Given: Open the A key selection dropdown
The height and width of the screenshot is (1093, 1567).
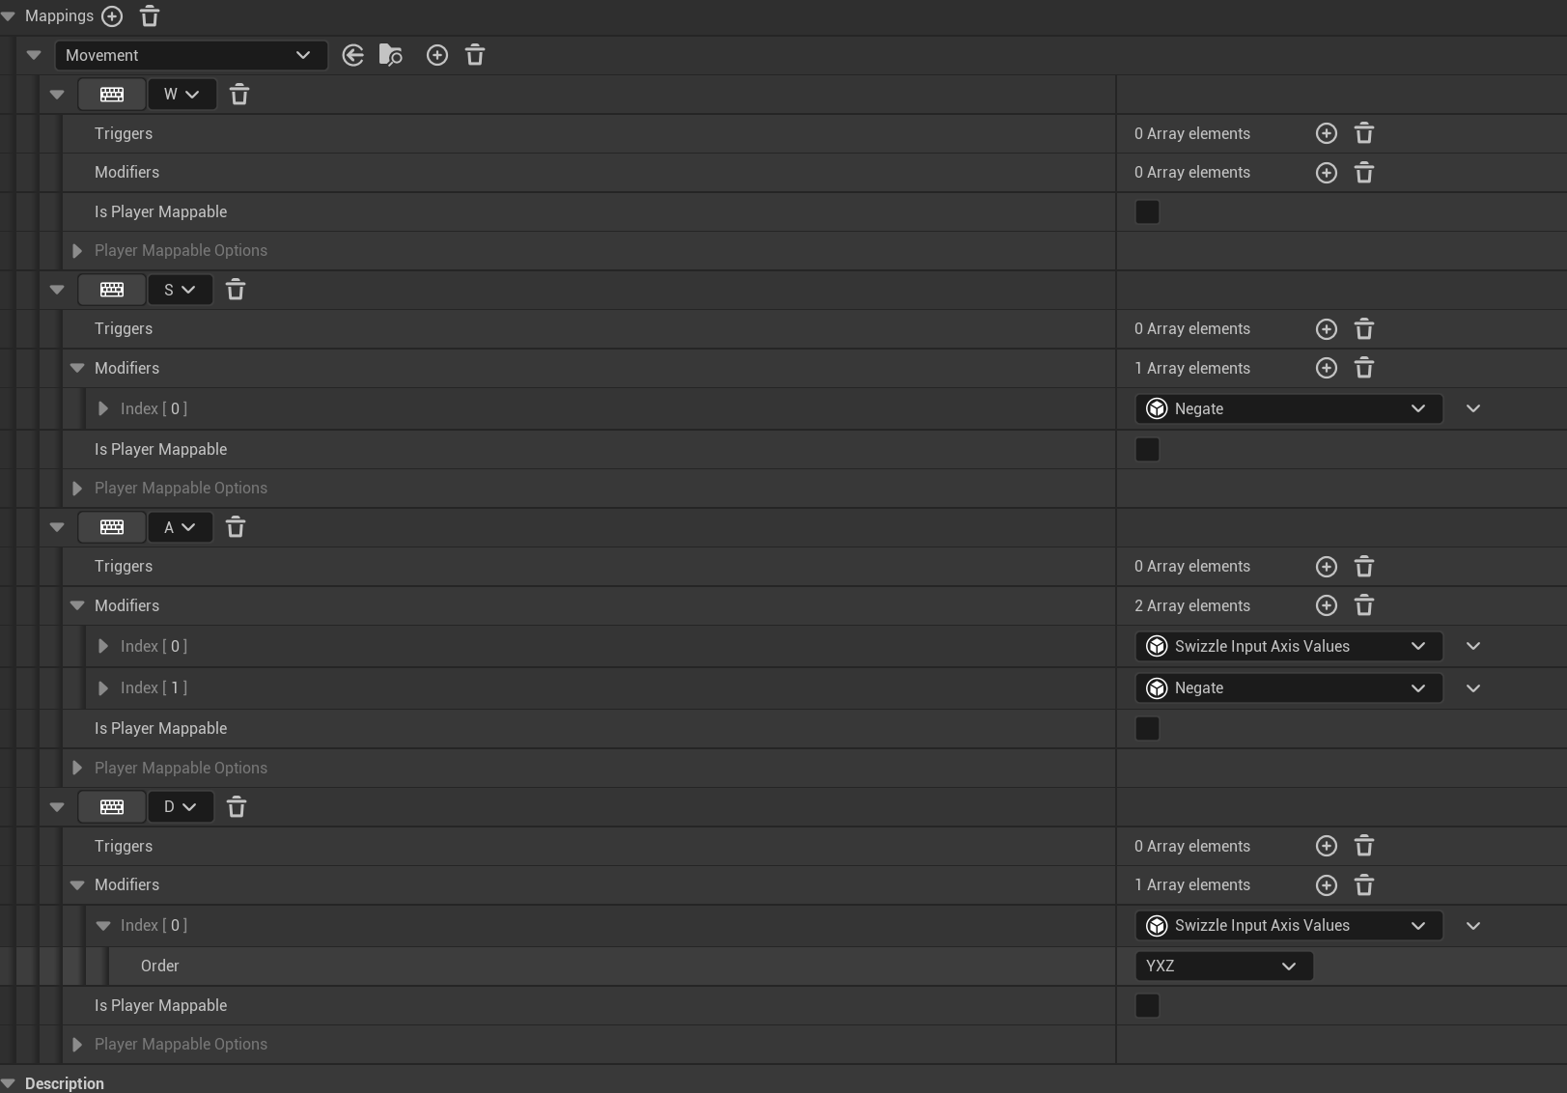Looking at the screenshot, I should click(180, 527).
